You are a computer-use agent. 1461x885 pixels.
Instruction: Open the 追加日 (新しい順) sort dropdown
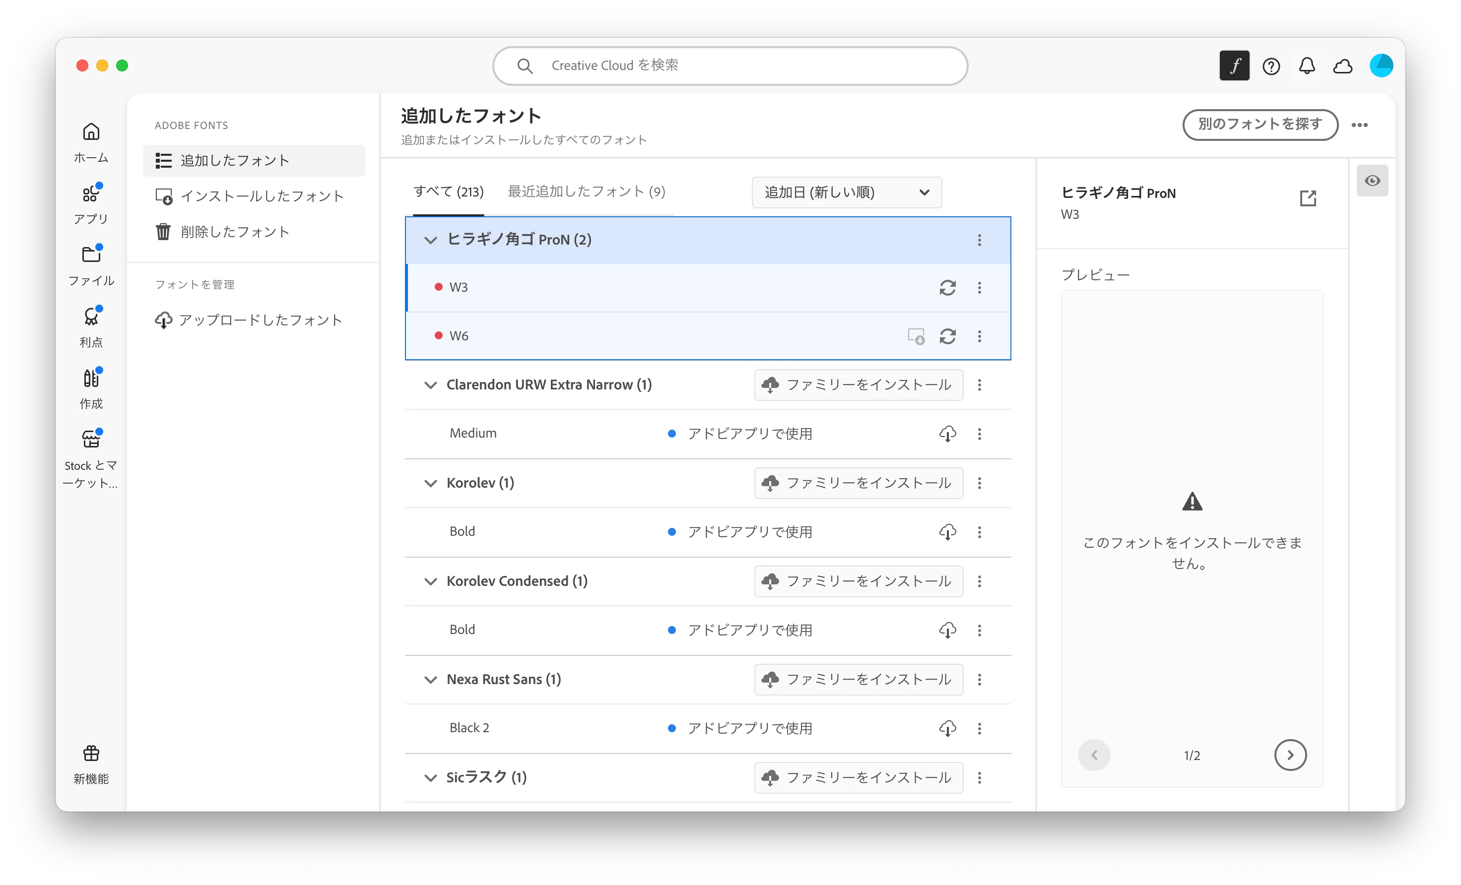click(x=846, y=192)
